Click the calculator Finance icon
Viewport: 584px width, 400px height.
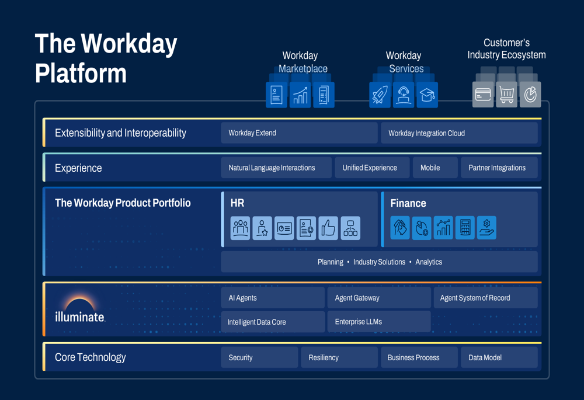pos(465,228)
